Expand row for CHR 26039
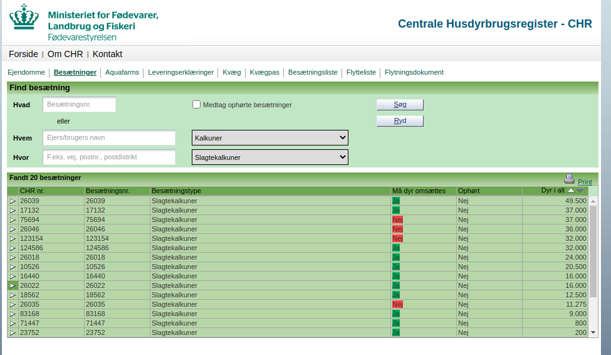The height and width of the screenshot is (355, 611). click(13, 201)
